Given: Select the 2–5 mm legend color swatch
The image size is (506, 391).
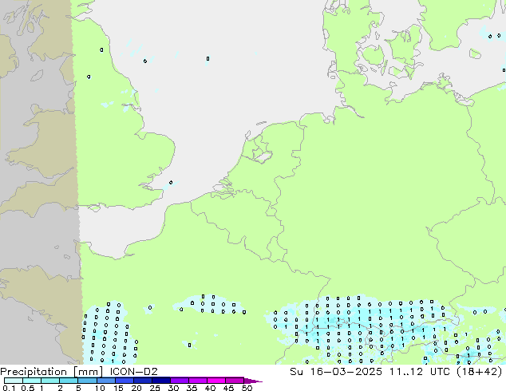Looking at the screenshot, I should (69, 381).
